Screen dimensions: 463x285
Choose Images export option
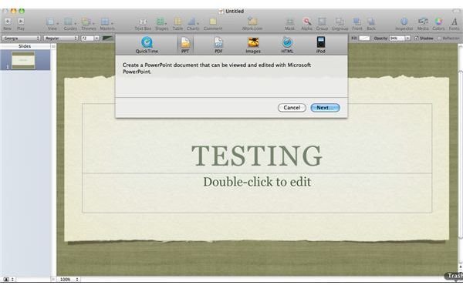click(x=253, y=45)
